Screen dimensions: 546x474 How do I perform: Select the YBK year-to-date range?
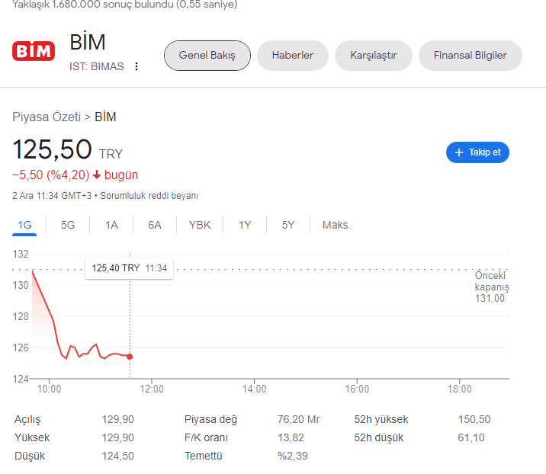click(200, 225)
